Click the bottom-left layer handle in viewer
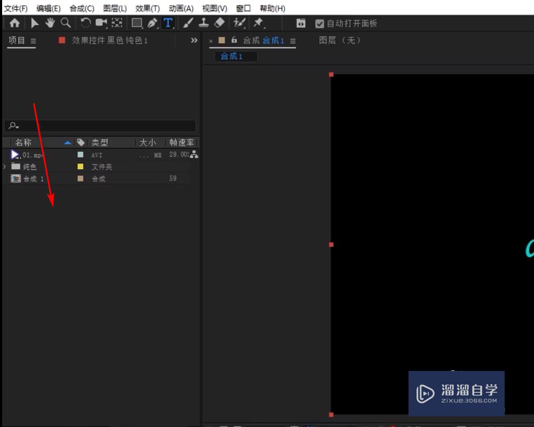The width and height of the screenshot is (534, 427). tap(331, 415)
